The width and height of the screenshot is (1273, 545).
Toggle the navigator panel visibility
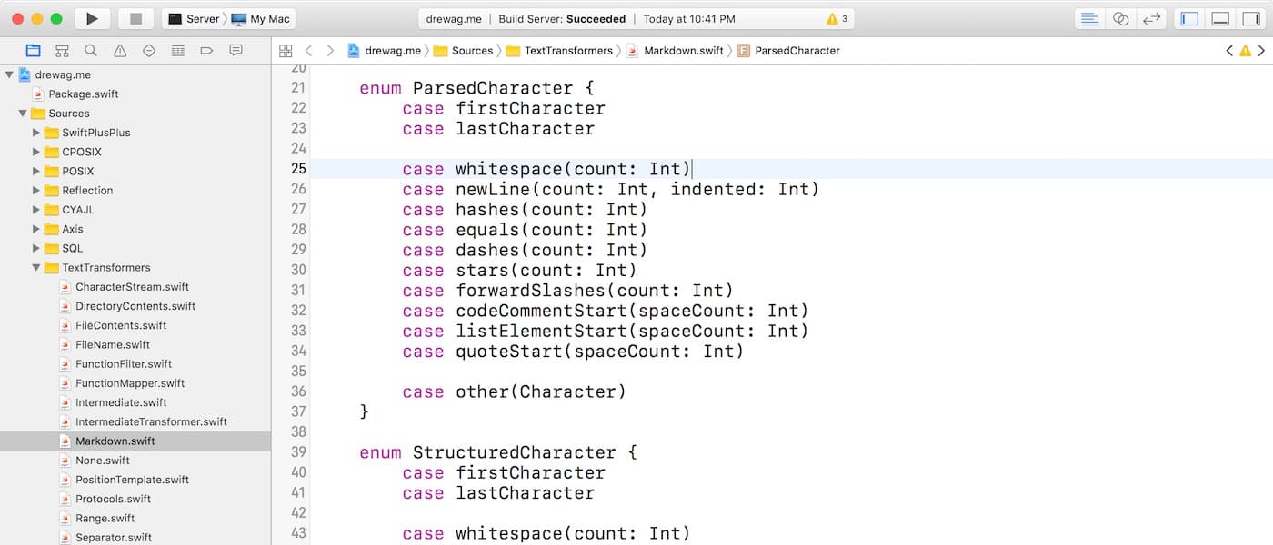pos(1188,18)
